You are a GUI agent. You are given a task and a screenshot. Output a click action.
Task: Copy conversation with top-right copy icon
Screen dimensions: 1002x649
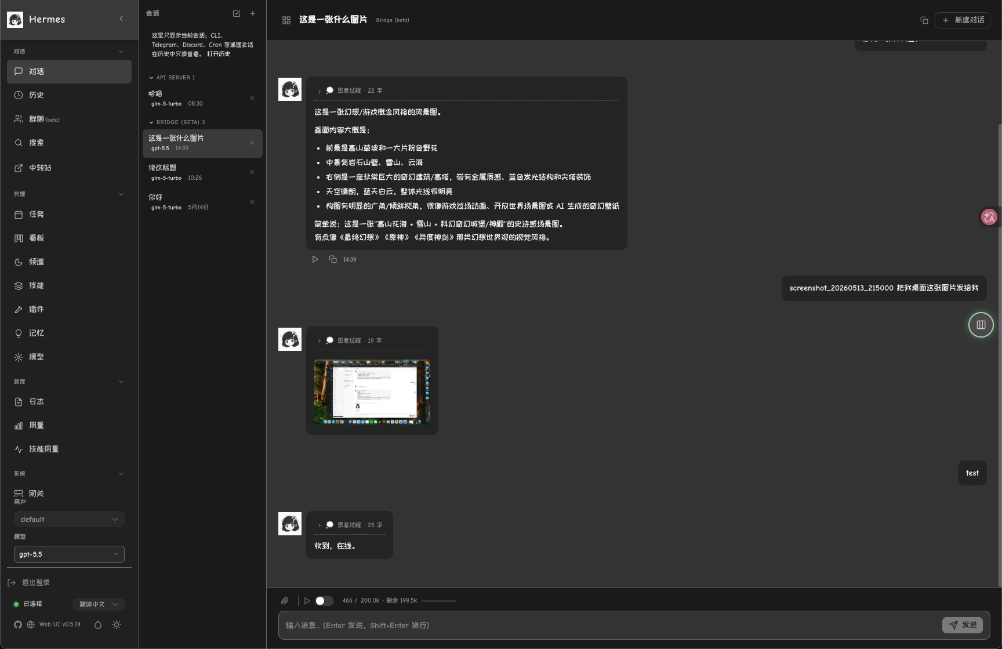point(924,20)
